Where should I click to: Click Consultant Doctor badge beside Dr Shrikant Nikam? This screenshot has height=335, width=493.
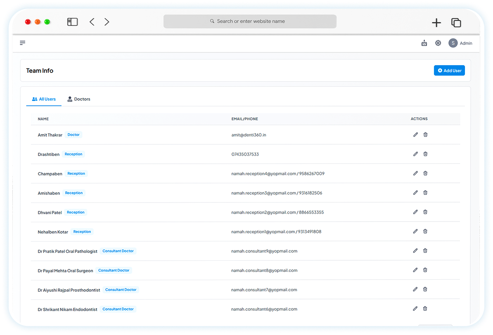tap(118, 309)
